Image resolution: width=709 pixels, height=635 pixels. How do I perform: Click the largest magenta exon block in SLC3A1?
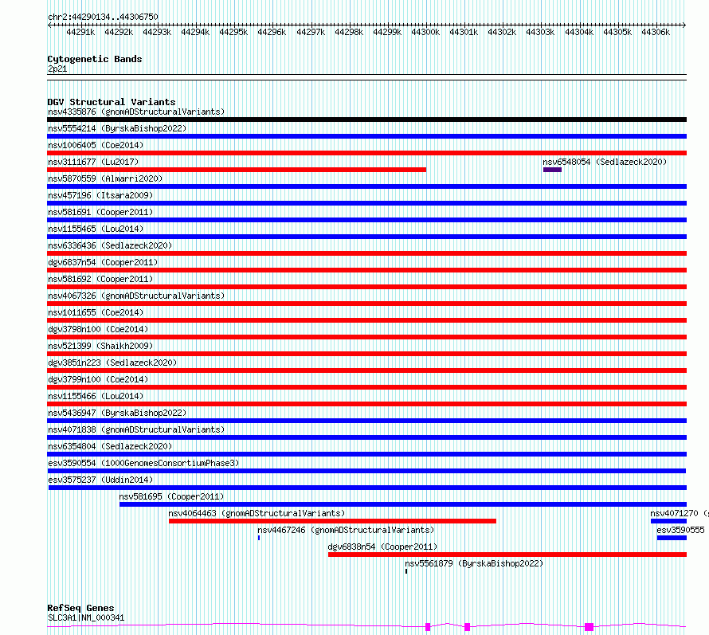[x=590, y=627]
